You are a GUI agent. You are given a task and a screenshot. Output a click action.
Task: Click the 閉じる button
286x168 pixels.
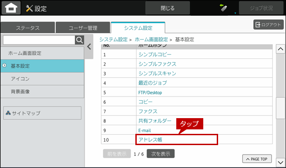pos(167,8)
